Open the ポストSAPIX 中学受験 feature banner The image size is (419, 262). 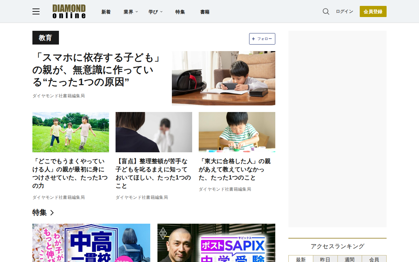pyautogui.click(x=216, y=243)
